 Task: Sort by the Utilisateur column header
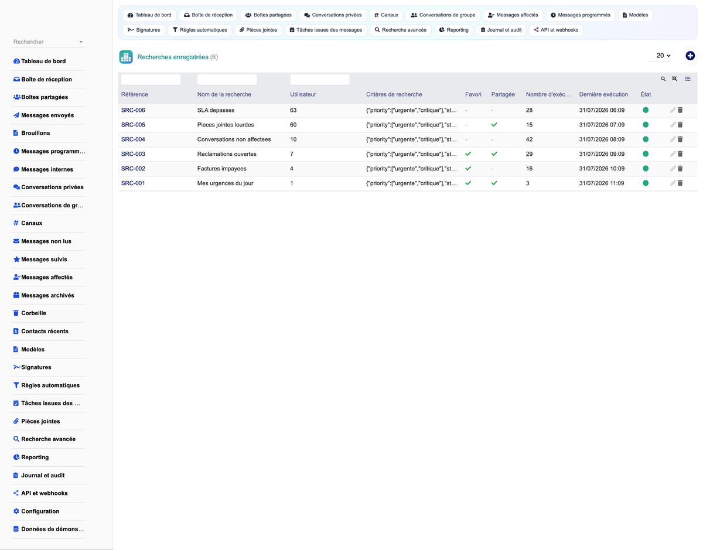[303, 94]
